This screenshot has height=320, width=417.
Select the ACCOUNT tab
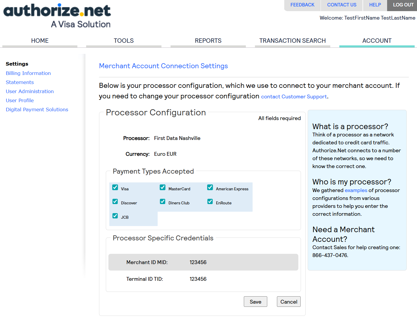tap(377, 41)
